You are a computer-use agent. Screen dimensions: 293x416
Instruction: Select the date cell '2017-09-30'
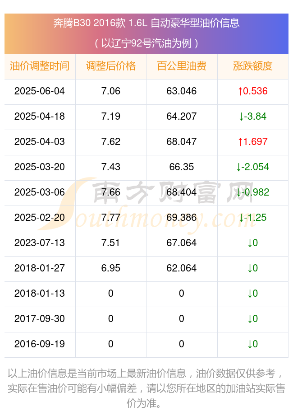(x=40, y=319)
